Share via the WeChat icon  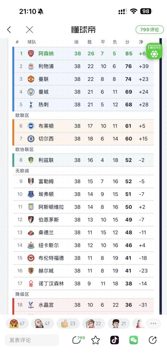(134, 340)
